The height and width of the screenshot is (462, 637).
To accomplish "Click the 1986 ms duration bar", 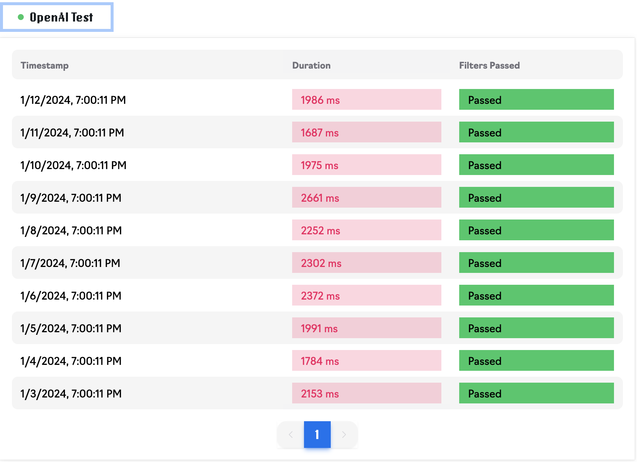I will pos(366,100).
